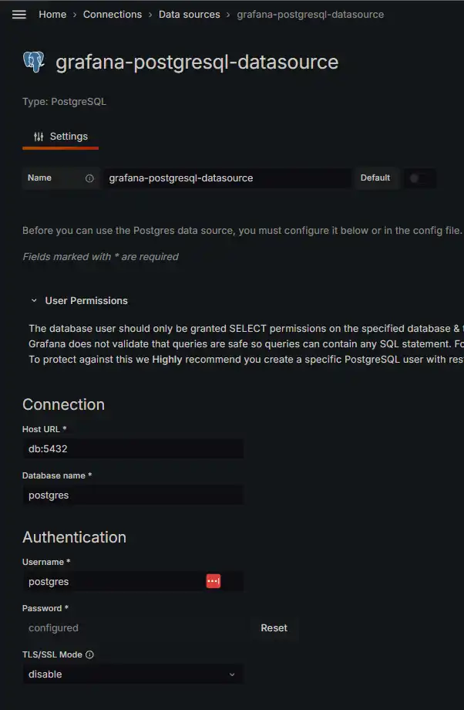The height and width of the screenshot is (710, 464).
Task: Click the TLS/SSL Mode info icon
Action: tap(89, 655)
